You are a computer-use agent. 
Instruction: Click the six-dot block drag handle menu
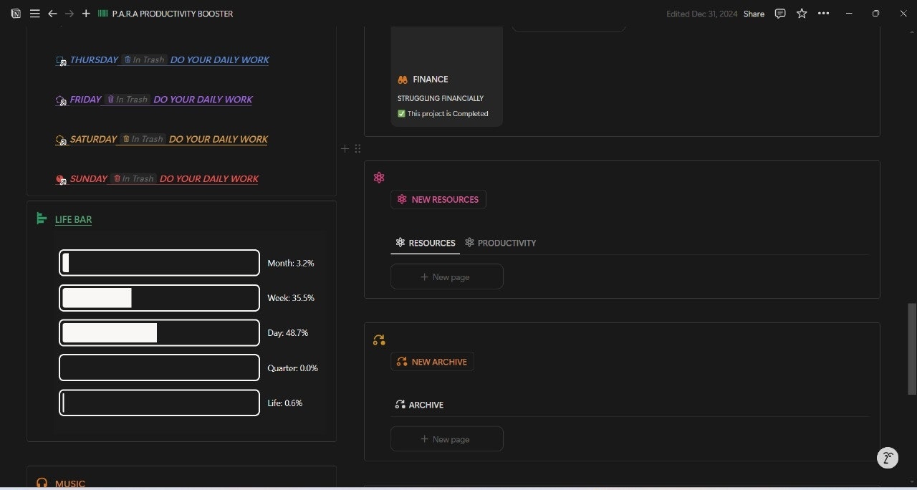point(357,148)
